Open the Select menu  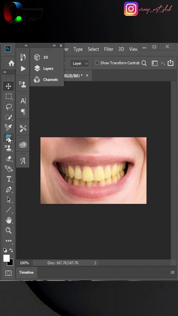tap(93, 49)
